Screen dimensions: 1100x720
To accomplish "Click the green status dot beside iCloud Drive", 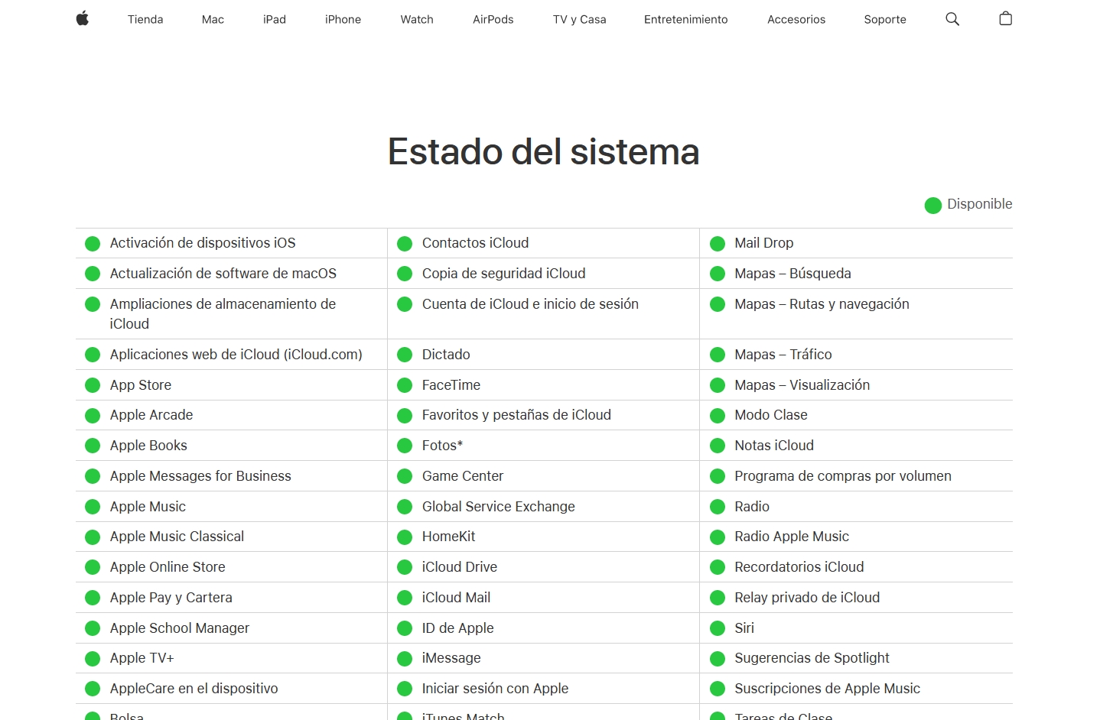I will [x=405, y=567].
